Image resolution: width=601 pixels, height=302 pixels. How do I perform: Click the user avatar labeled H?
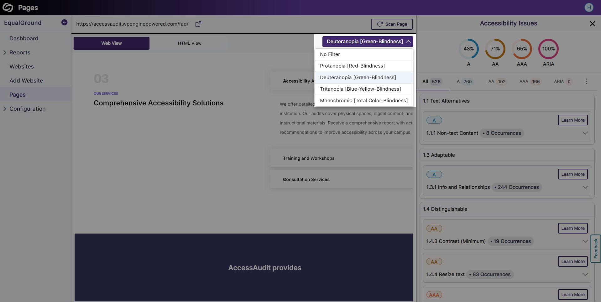pyautogui.click(x=589, y=8)
